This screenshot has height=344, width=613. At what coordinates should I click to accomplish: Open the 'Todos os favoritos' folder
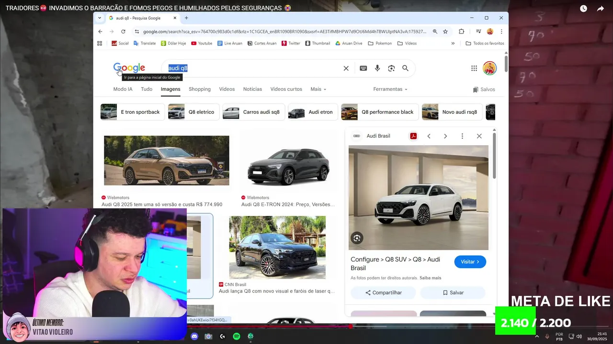point(485,43)
